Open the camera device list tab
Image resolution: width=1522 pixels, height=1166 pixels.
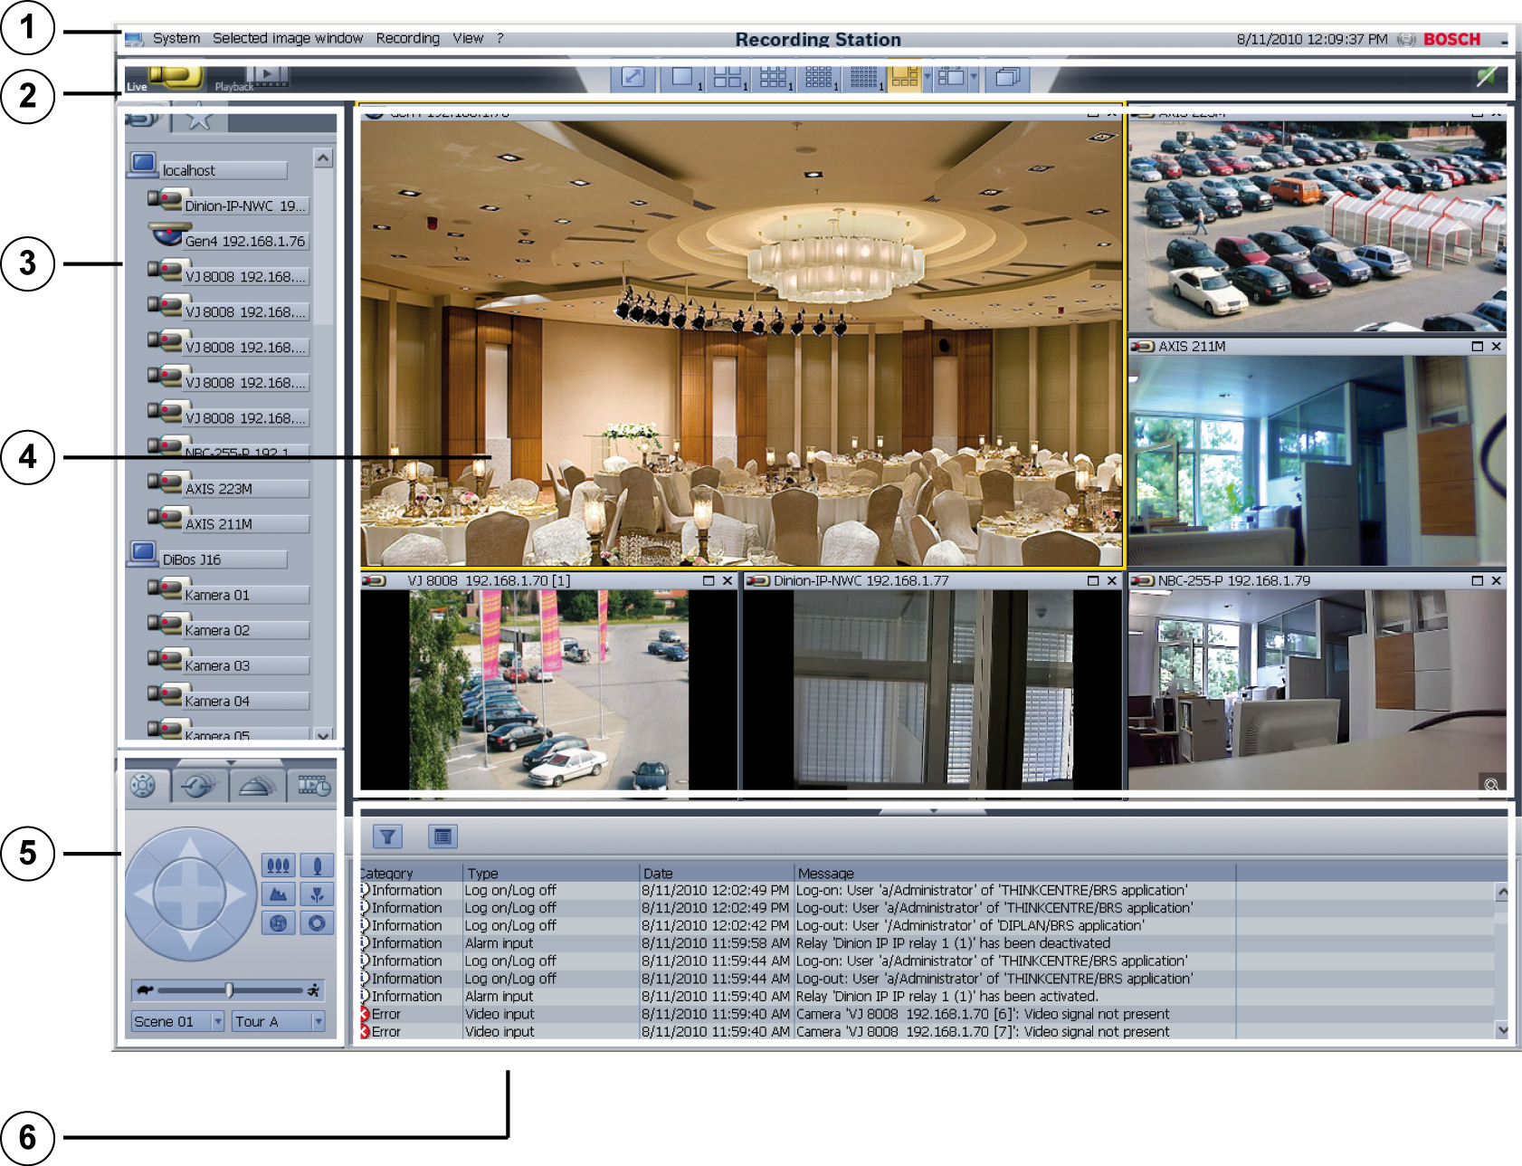coord(145,119)
